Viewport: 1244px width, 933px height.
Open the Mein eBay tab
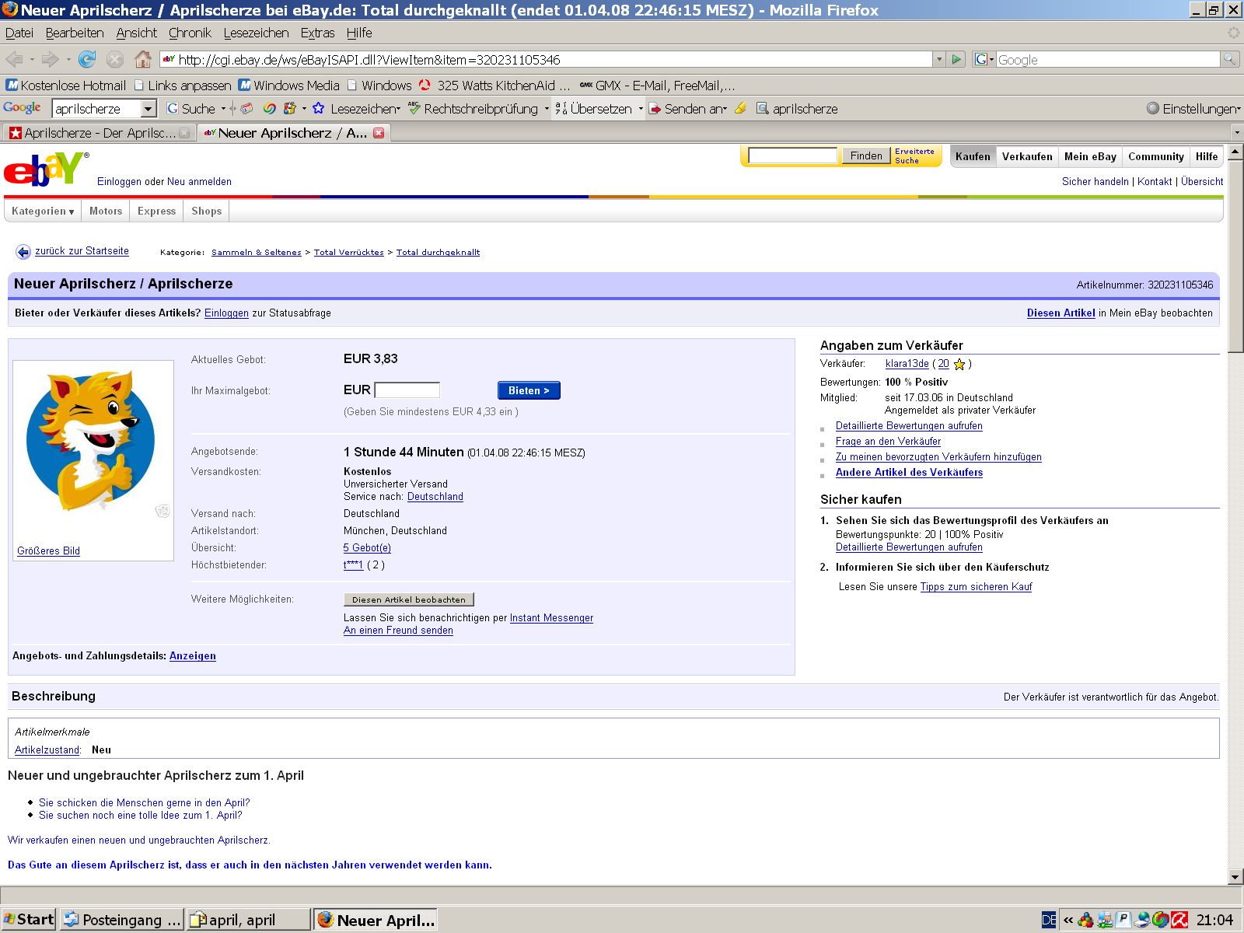1090,156
